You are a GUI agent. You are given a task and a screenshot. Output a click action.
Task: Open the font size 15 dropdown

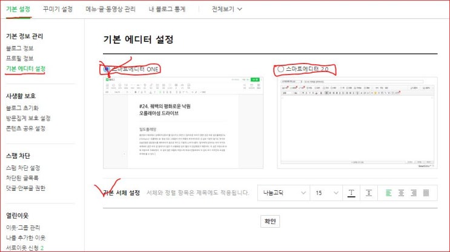point(326,193)
